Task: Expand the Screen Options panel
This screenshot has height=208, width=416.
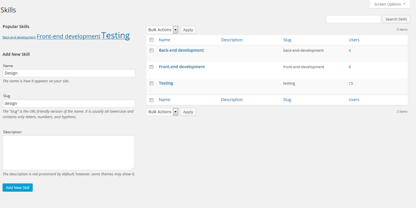Action: click(x=389, y=4)
